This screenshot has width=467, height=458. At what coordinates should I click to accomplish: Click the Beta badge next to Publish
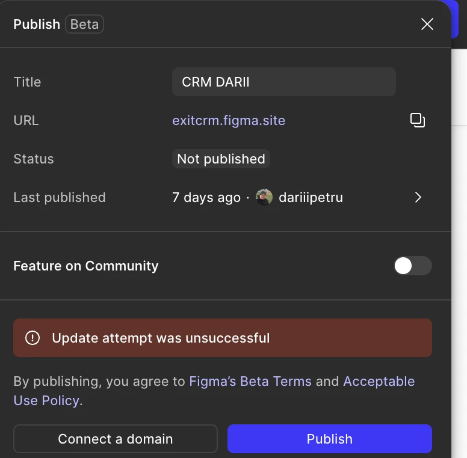[84, 24]
